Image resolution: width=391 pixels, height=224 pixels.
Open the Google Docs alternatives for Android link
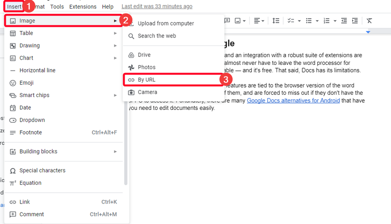click(293, 100)
